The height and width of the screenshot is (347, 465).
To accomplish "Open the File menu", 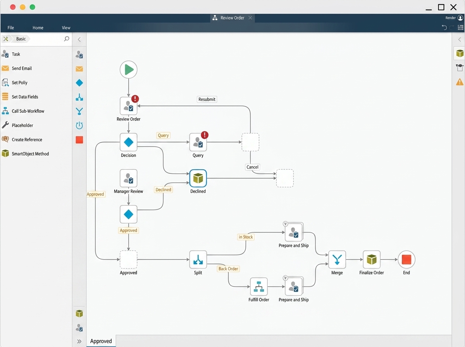I will (x=11, y=27).
